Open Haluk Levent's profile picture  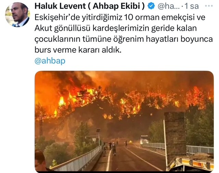(x=17, y=14)
